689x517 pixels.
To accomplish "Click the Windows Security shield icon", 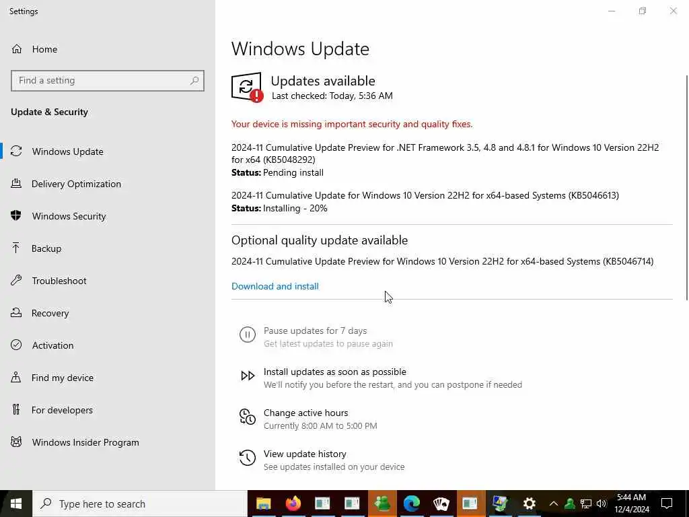I will click(x=16, y=215).
